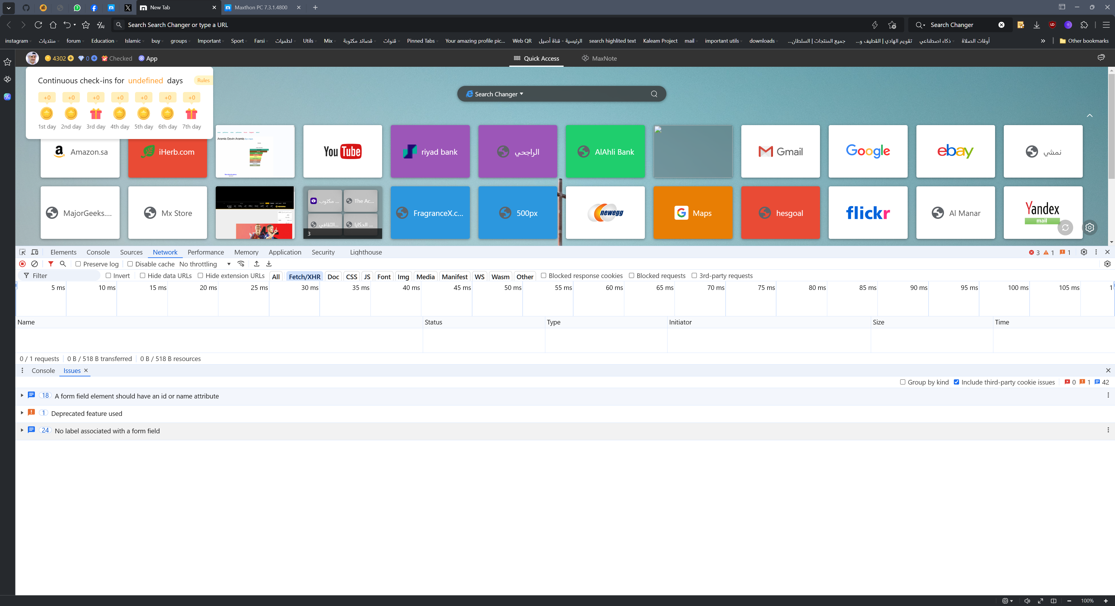Click the bookmark star icon in toolbar
Image resolution: width=1115 pixels, height=606 pixels.
(x=86, y=25)
